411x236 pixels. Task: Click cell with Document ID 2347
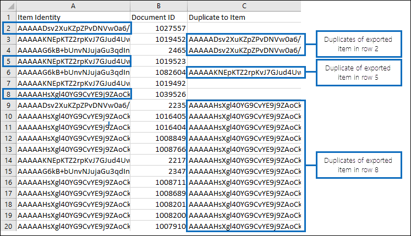(158, 172)
